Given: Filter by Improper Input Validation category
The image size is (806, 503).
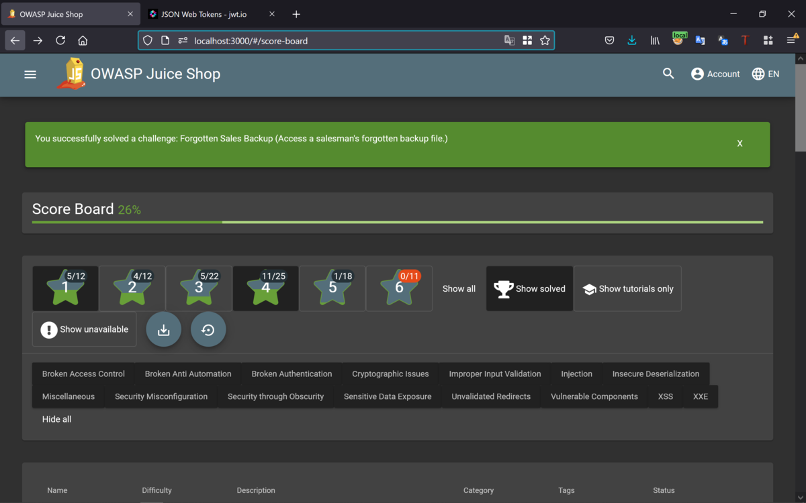Looking at the screenshot, I should tap(495, 374).
